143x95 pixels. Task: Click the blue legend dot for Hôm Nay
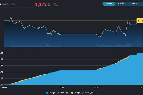[x=47, y=93]
